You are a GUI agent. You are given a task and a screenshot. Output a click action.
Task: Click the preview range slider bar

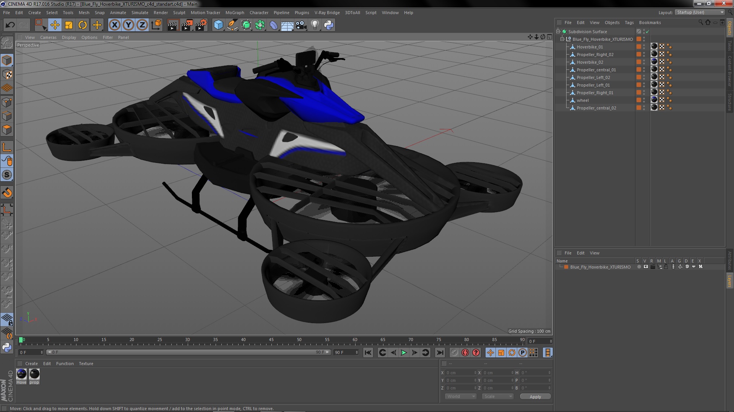click(x=188, y=352)
